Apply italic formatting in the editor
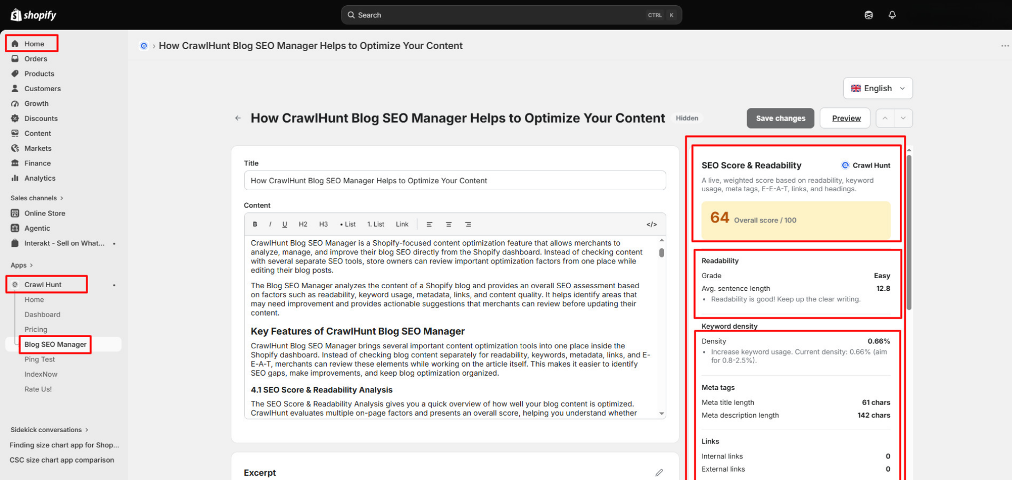The height and width of the screenshot is (480, 1012). pyautogui.click(x=270, y=224)
